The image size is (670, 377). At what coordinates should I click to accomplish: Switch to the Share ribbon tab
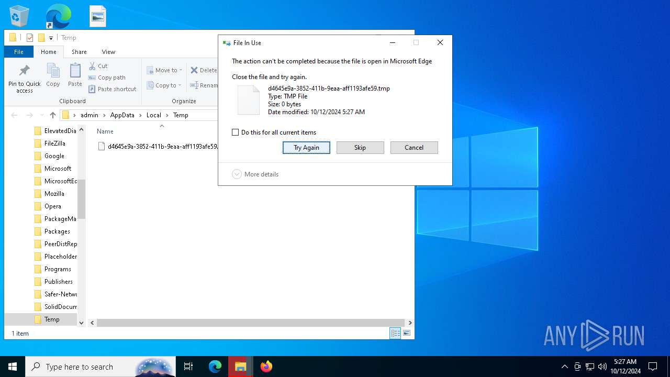point(79,52)
